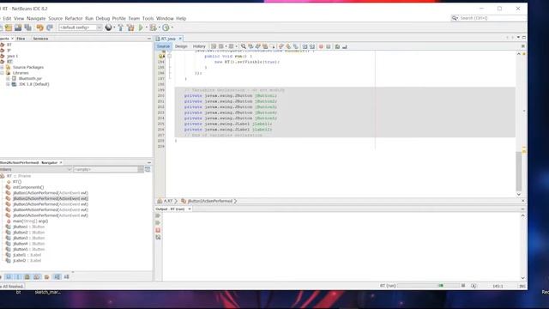549x309 pixels.
Task: Close the RT.java tab
Action: (x=180, y=39)
